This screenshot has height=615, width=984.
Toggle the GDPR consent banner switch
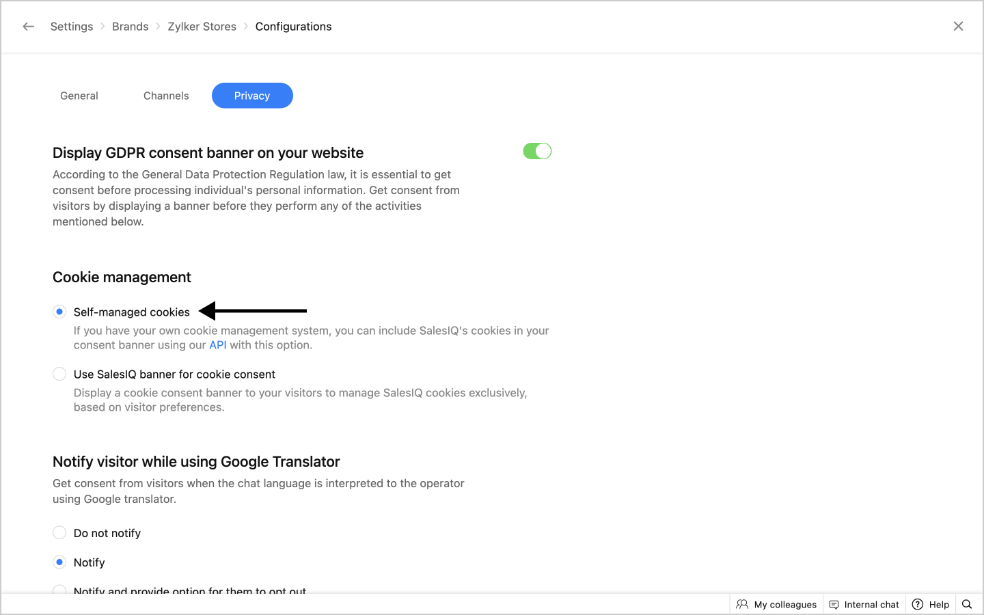pyautogui.click(x=537, y=151)
